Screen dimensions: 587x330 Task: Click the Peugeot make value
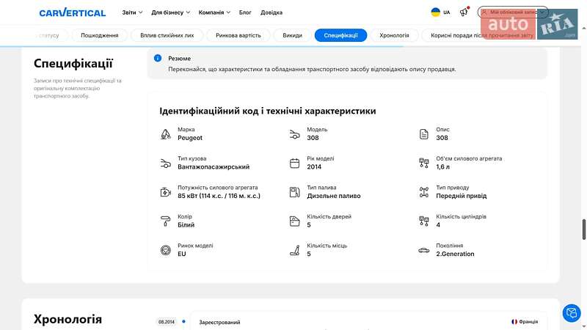(190, 138)
